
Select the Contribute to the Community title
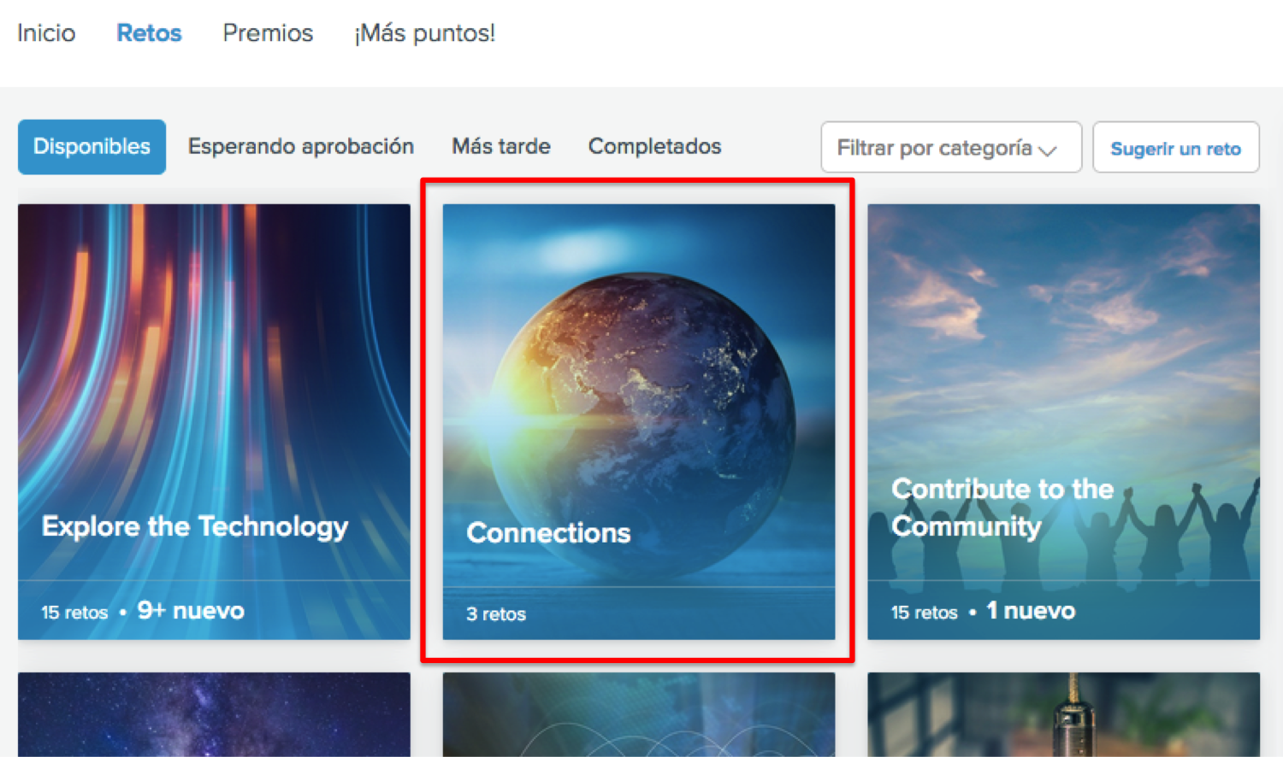tap(1002, 507)
